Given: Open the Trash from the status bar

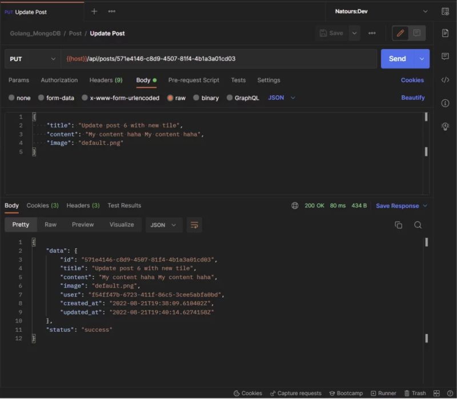Looking at the screenshot, I should point(416,393).
